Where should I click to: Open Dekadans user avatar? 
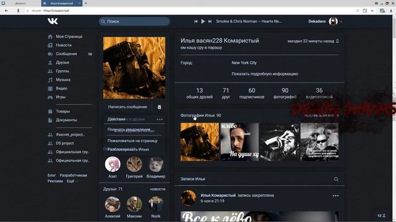tap(333, 22)
